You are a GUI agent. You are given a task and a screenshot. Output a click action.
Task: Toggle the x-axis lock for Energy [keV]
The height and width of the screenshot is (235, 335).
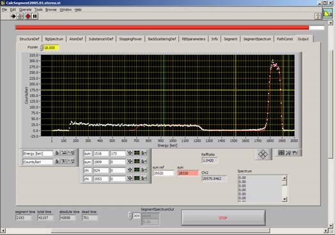(57, 153)
